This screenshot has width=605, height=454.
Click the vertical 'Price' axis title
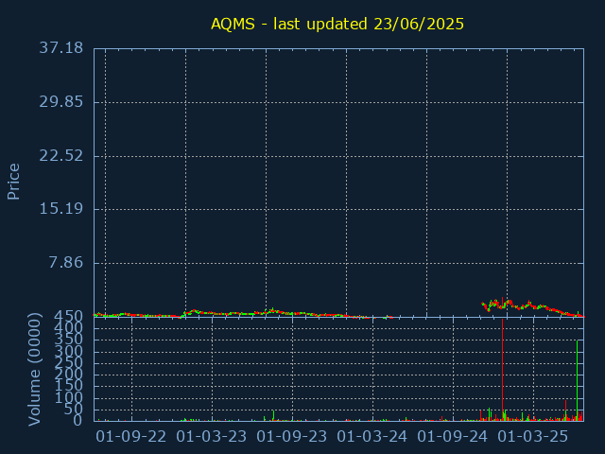coord(13,182)
